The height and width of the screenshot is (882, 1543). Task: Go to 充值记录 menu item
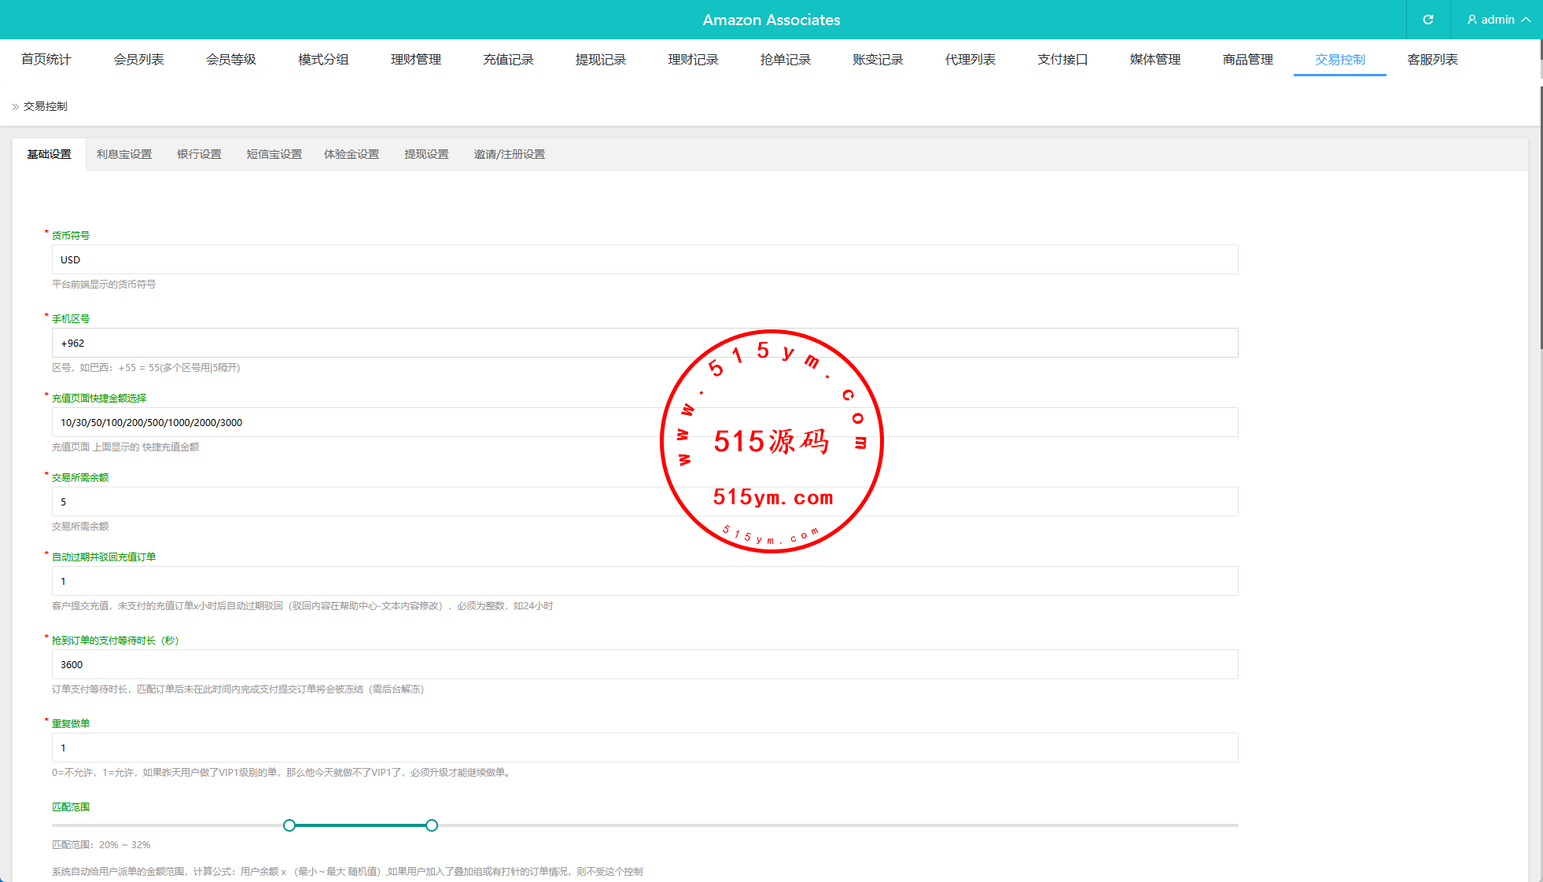tap(508, 60)
